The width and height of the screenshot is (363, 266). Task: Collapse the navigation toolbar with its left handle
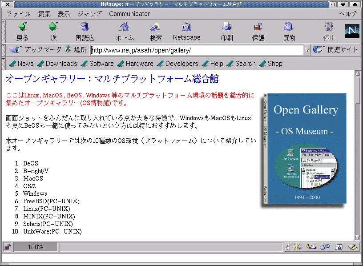pos(4,32)
